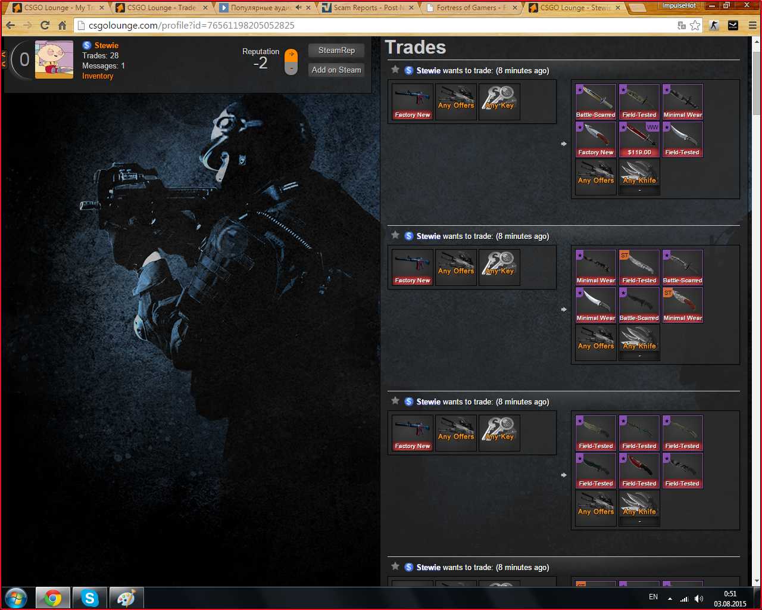The width and height of the screenshot is (762, 610).
Task: Click the browser address bar URL
Action: tap(190, 26)
